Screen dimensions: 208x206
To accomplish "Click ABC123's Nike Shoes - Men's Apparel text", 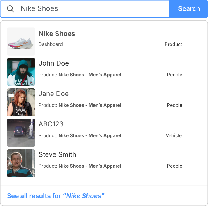I will click(x=90, y=135).
